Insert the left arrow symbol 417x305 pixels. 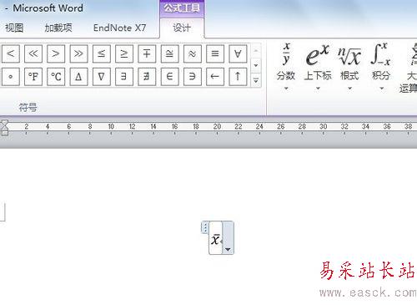215,76
